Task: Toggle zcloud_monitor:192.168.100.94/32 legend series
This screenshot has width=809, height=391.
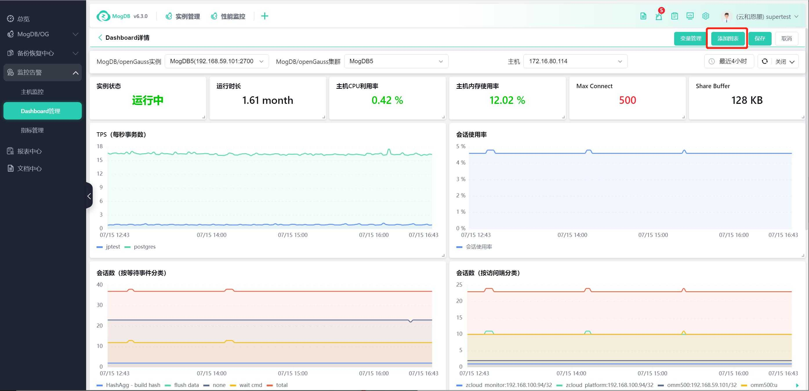Action: 504,385
